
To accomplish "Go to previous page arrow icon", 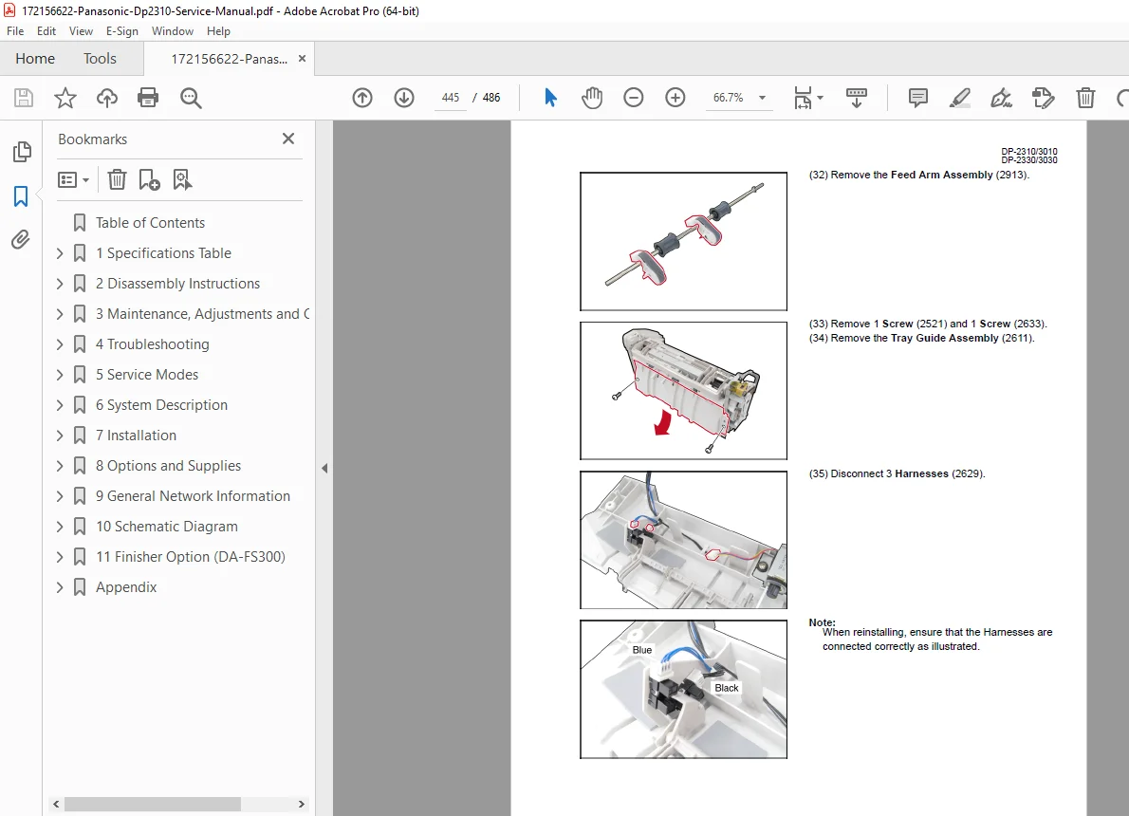I will [x=362, y=97].
